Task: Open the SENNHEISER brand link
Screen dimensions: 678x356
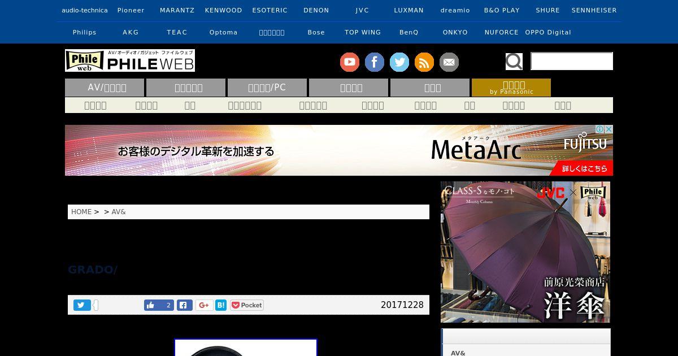Action: coord(594,10)
